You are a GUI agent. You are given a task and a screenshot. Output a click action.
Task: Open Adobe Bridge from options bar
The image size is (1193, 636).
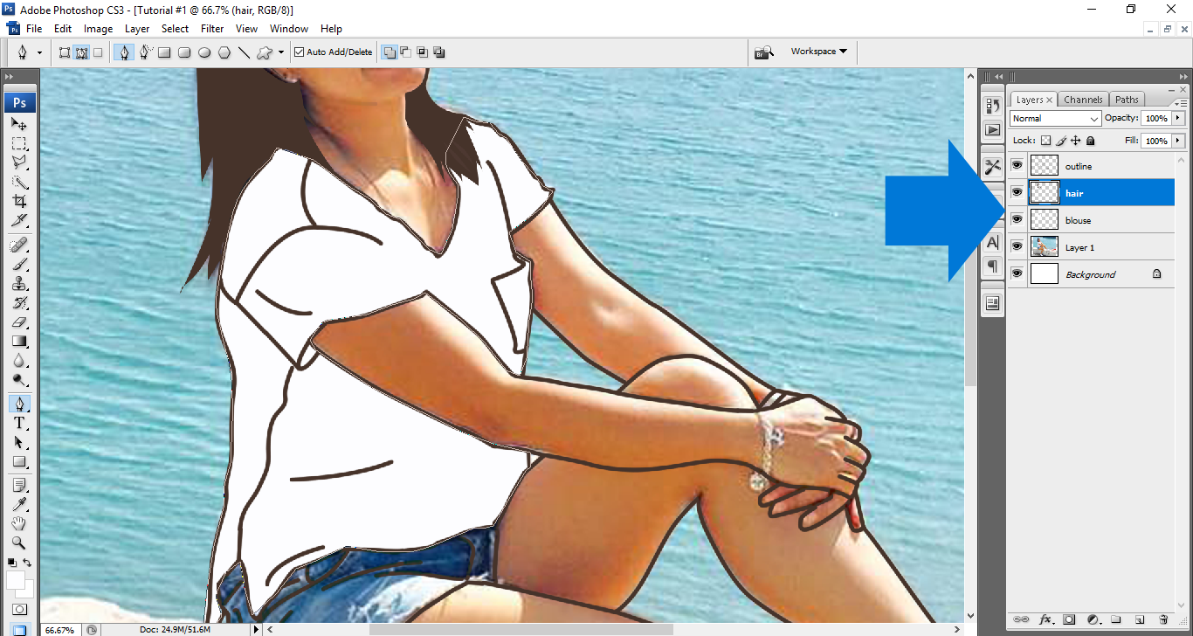(x=763, y=52)
